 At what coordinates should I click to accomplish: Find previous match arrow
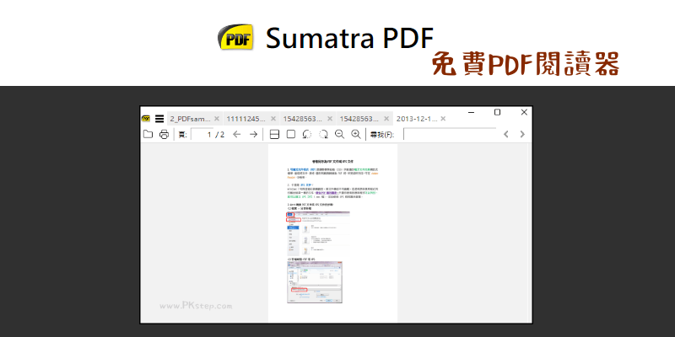(506, 134)
